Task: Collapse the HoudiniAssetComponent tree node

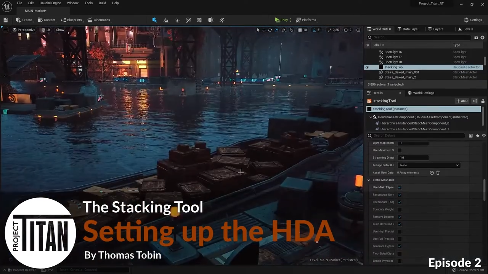Action: point(371,117)
